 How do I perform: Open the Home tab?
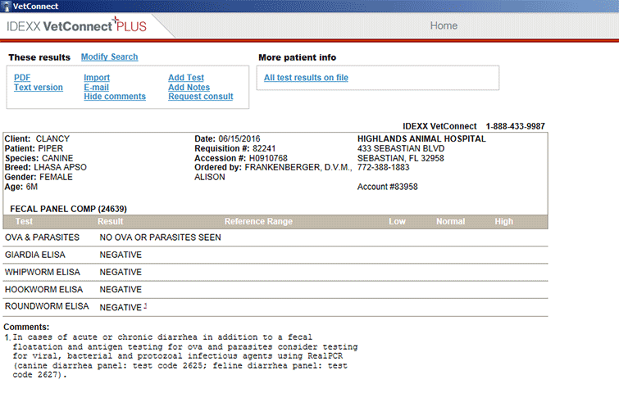(x=444, y=25)
